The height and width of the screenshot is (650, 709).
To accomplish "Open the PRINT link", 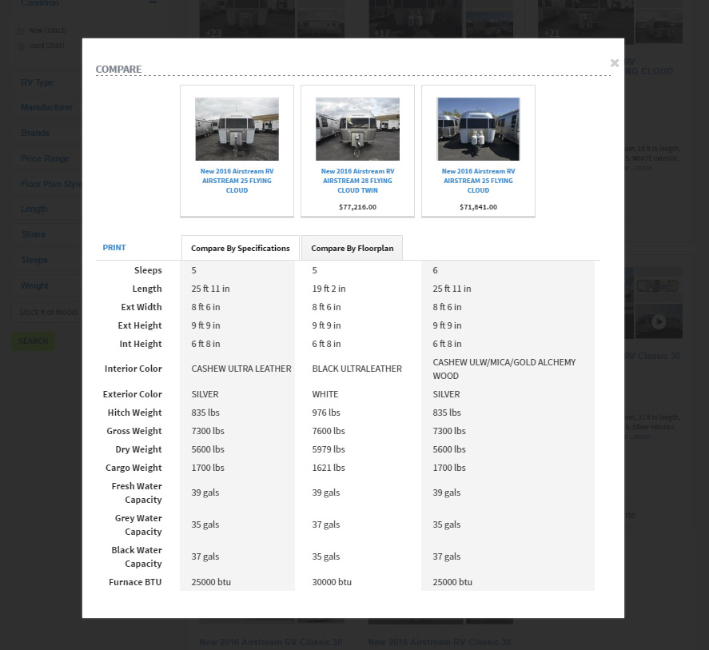I will pyautogui.click(x=114, y=247).
